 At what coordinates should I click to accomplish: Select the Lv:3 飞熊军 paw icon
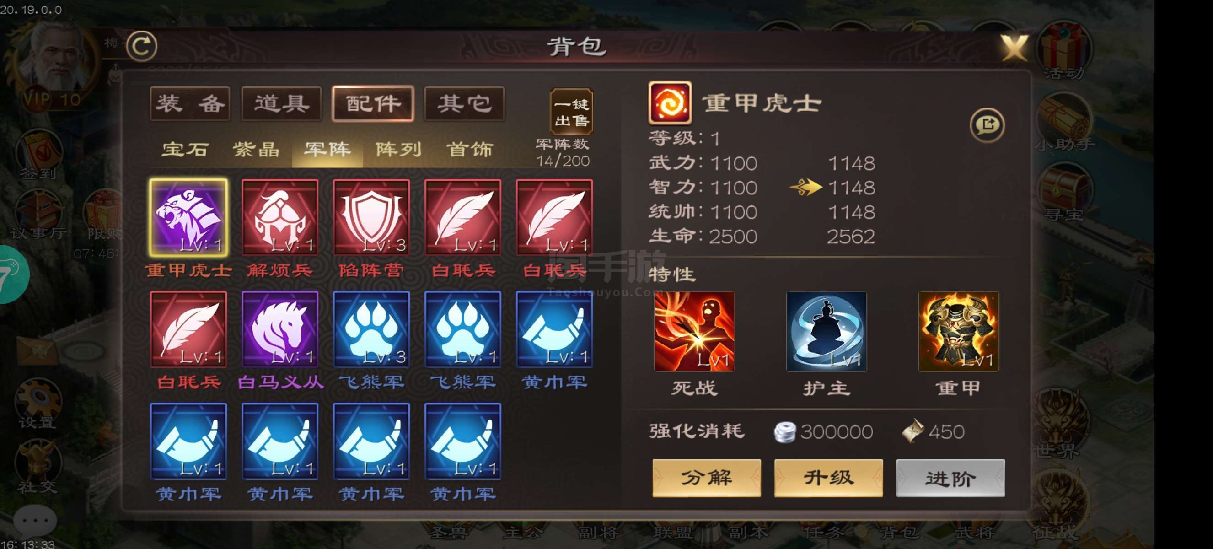click(371, 329)
